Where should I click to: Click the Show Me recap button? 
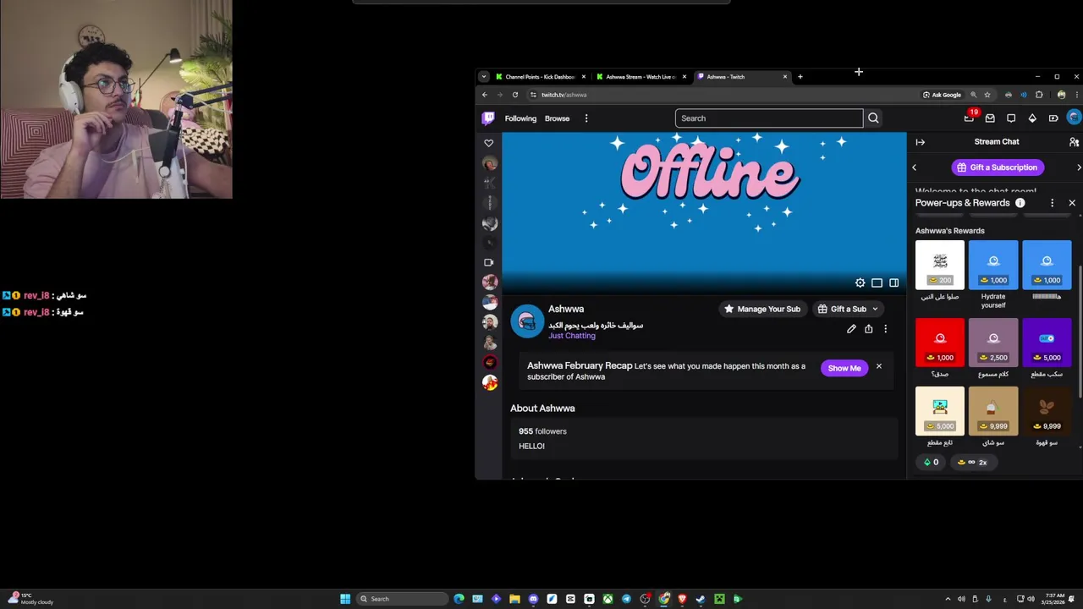(844, 368)
